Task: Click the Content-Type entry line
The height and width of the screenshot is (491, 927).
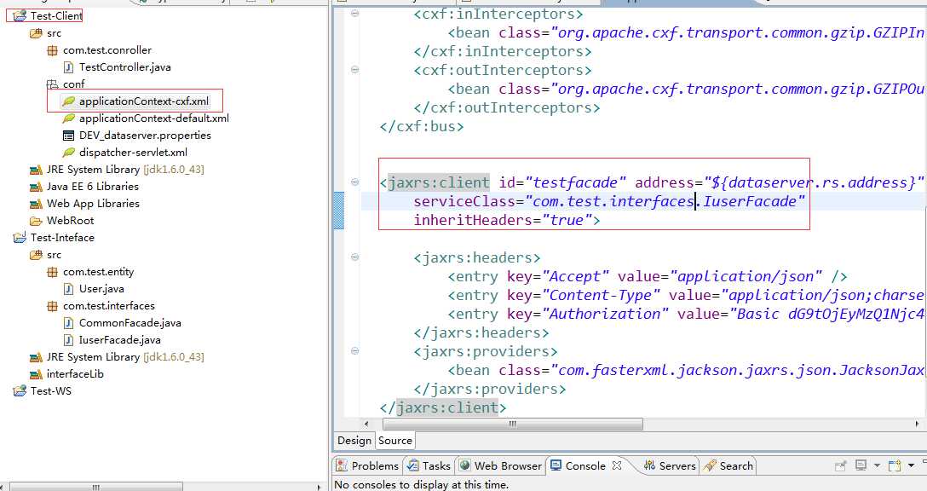Action: (686, 296)
